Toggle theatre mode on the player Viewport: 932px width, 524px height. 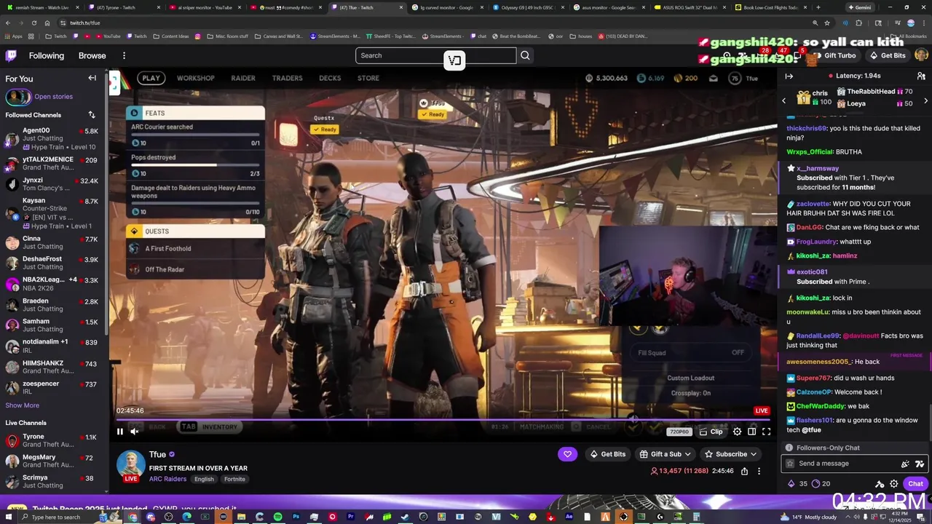pyautogui.click(x=751, y=432)
